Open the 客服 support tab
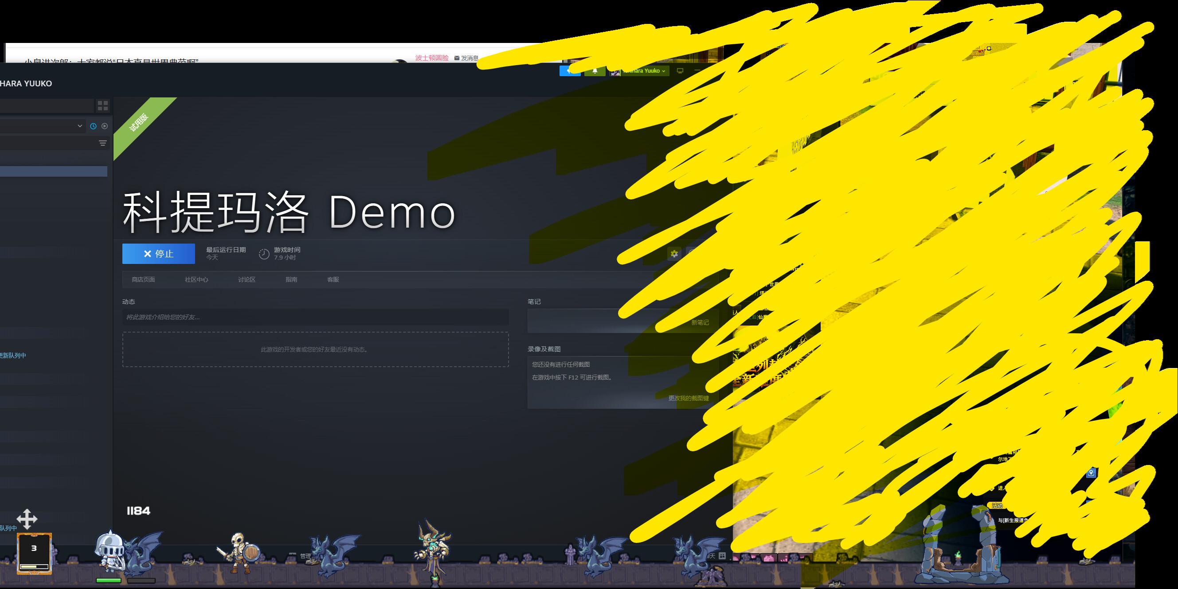 click(333, 279)
